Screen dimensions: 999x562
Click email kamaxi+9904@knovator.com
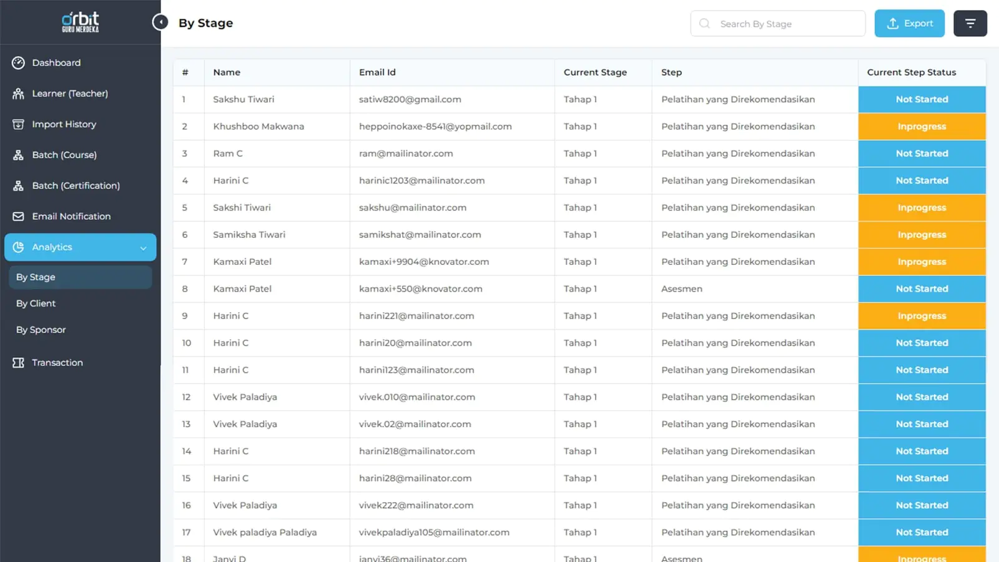pyautogui.click(x=424, y=262)
